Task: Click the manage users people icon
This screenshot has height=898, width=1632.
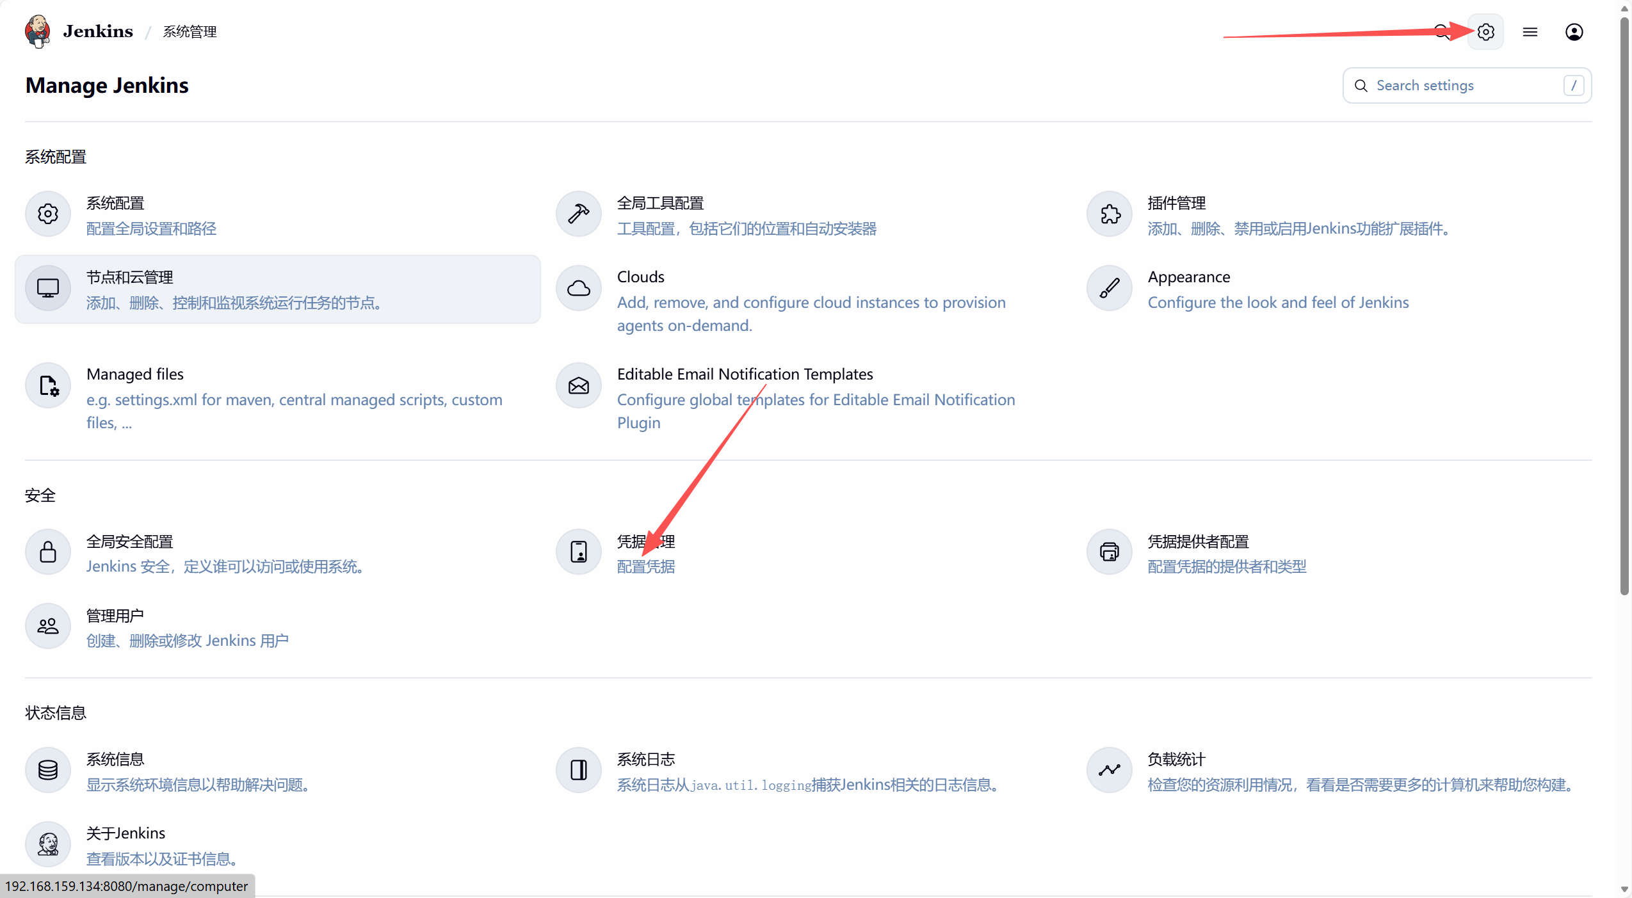Action: pos(48,626)
